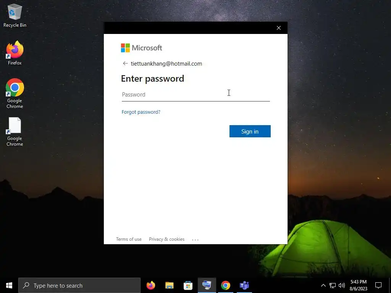Click the Password input field
This screenshot has height=293, width=391.
pos(196,95)
